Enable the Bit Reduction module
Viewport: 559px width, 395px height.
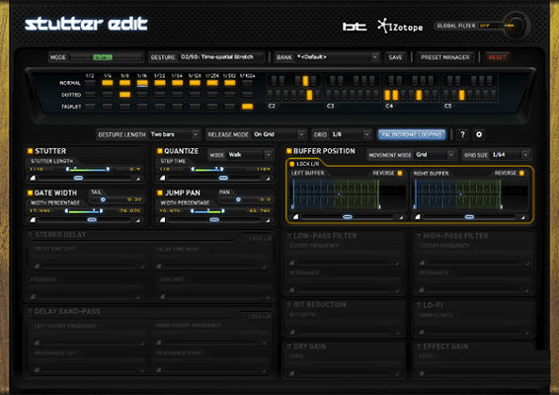289,304
